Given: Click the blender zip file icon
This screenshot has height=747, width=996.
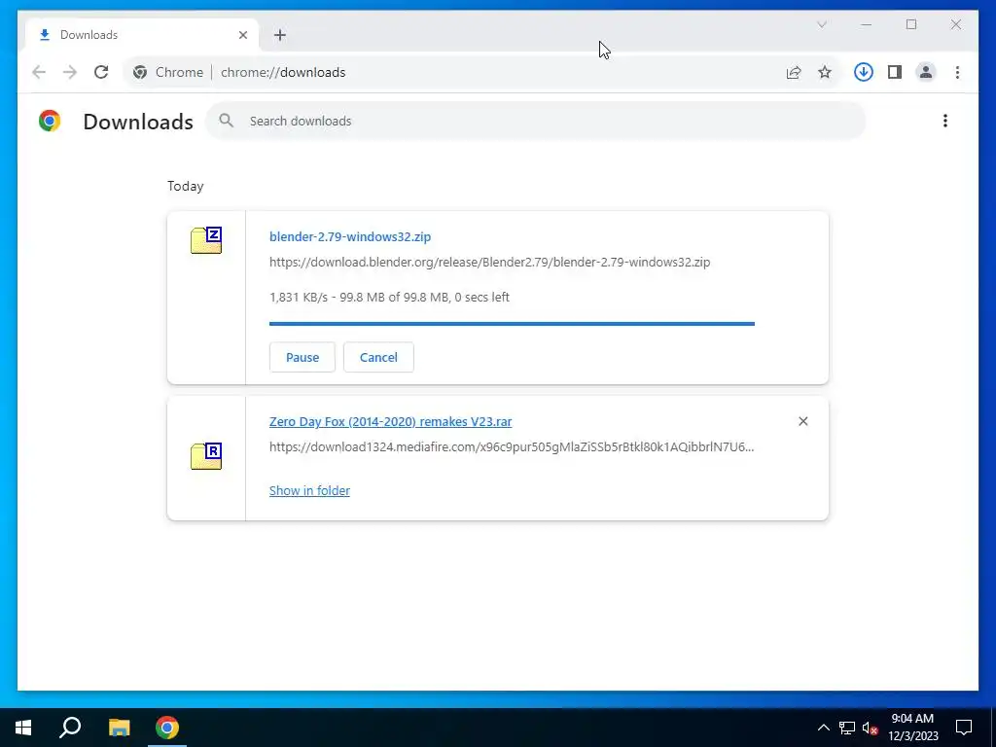Looking at the screenshot, I should tap(206, 240).
